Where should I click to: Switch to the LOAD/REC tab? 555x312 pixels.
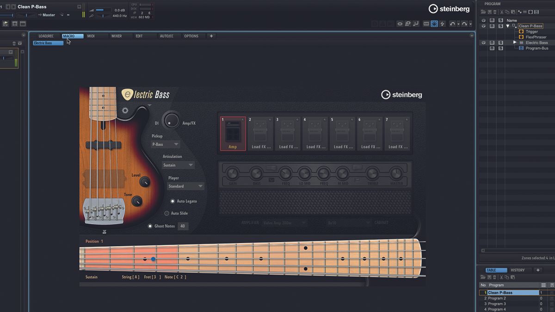click(x=46, y=36)
